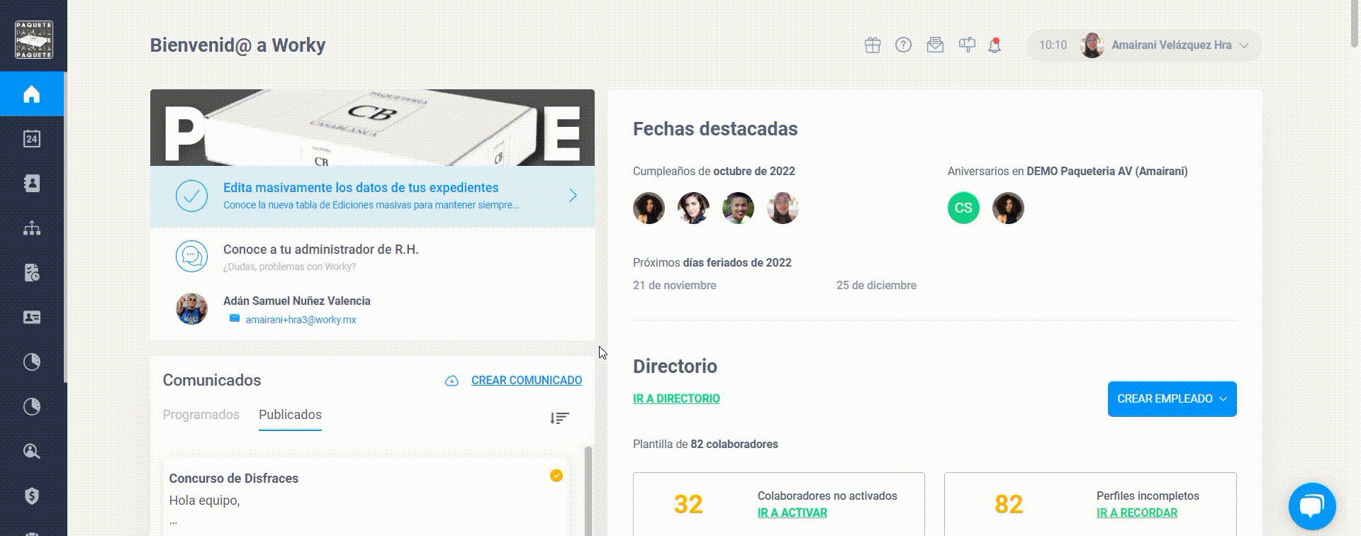Open the calendar icon in the sidebar

tap(31, 139)
